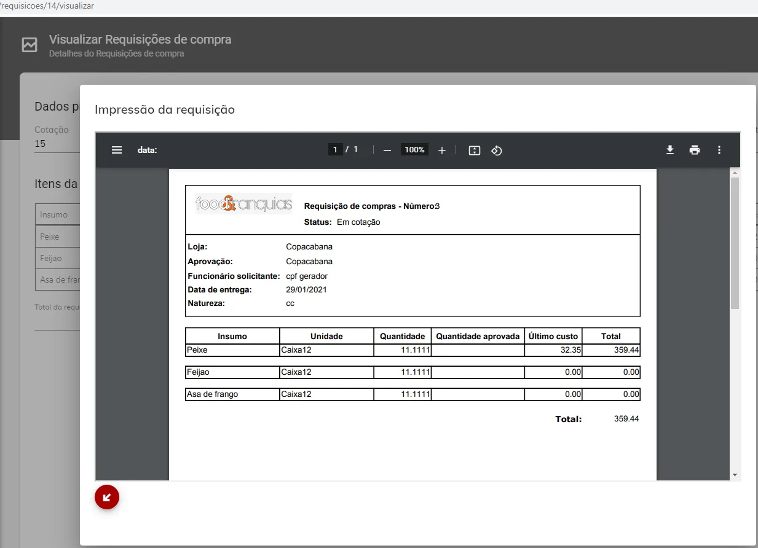Click the image icon beside page title
The width and height of the screenshot is (758, 548).
click(30, 45)
